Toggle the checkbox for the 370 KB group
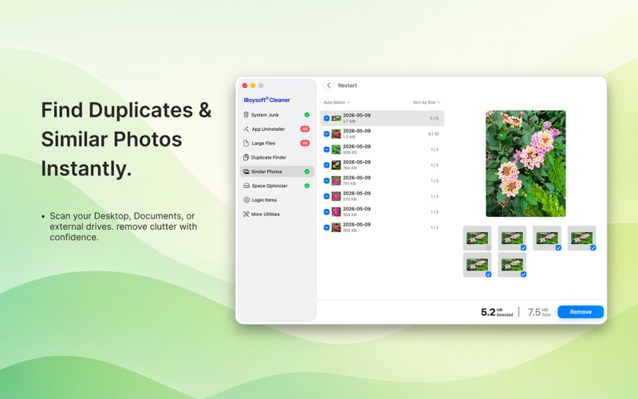Screen dimensions: 638x399 (326, 196)
